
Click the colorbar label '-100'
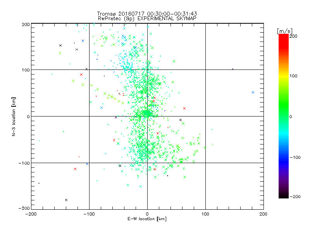pos(295,157)
